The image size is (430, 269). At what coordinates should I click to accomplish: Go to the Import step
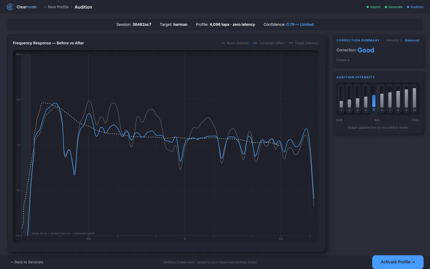pos(373,7)
